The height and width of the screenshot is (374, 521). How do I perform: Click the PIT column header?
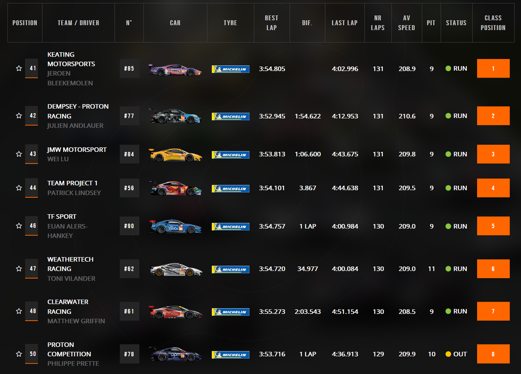coord(431,22)
